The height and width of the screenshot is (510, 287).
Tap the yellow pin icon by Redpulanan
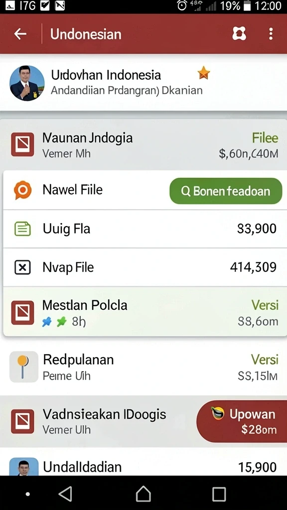[x=24, y=367]
